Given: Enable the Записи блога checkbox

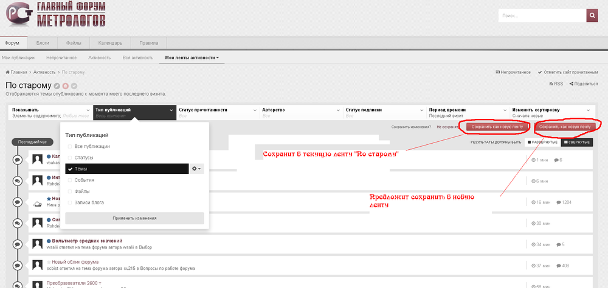Looking at the screenshot, I should pos(70,202).
